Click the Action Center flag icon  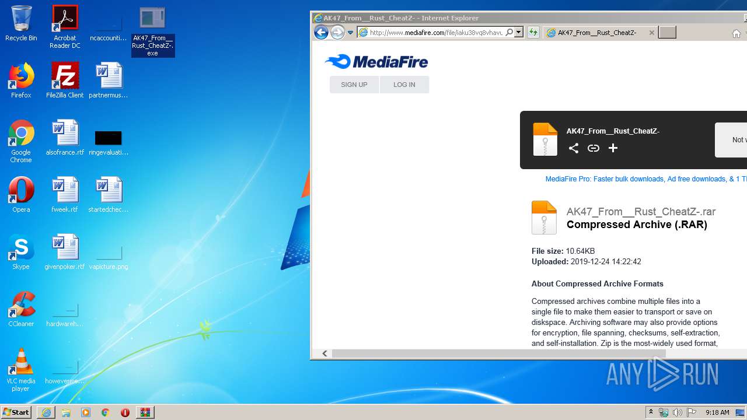[x=692, y=412]
